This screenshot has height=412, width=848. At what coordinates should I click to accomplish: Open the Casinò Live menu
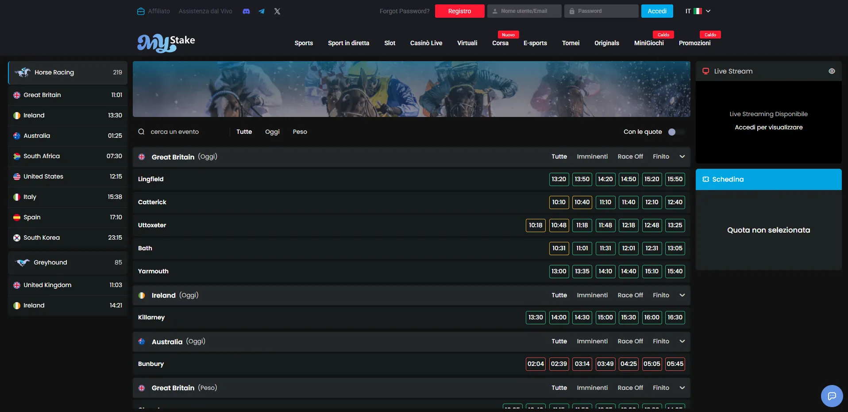(426, 43)
